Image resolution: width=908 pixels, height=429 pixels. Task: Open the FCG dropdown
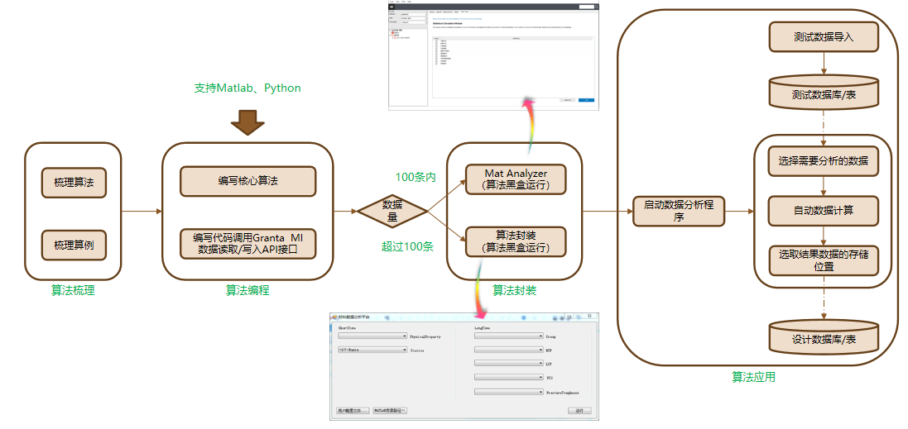pyautogui.click(x=508, y=378)
